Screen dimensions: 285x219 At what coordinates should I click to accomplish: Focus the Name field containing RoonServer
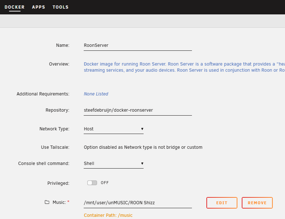[137, 46]
